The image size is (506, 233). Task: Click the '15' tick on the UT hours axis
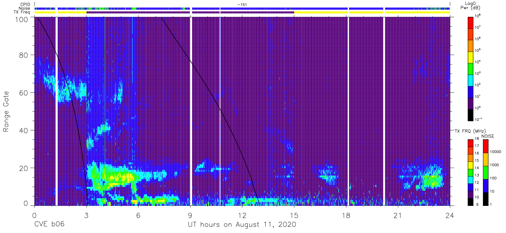[x=294, y=215]
